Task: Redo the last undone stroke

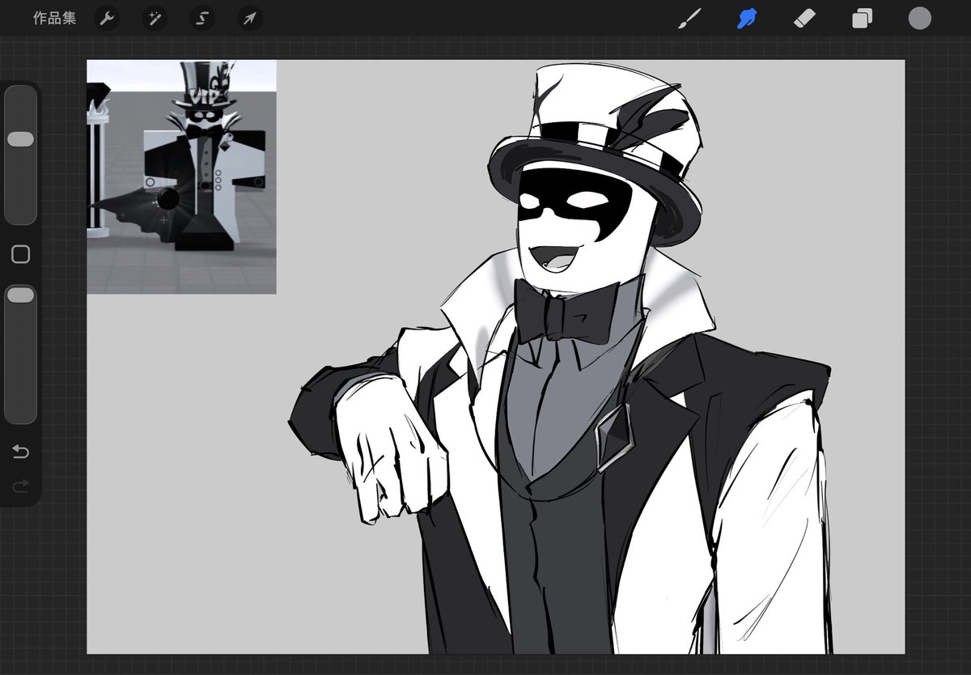Action: 21,486
